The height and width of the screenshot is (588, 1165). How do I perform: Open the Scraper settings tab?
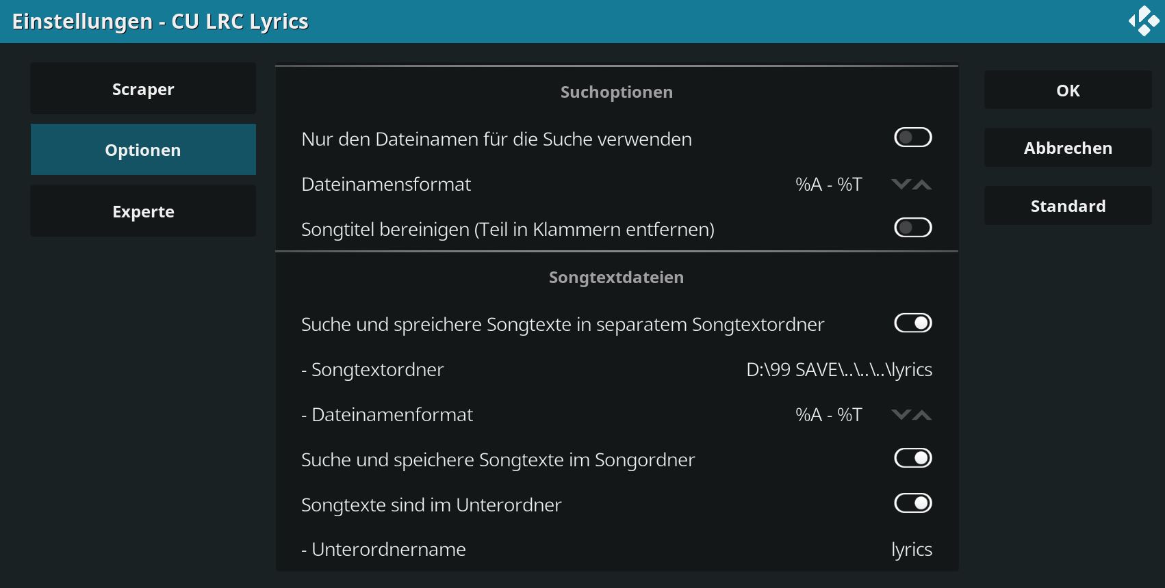(x=143, y=88)
